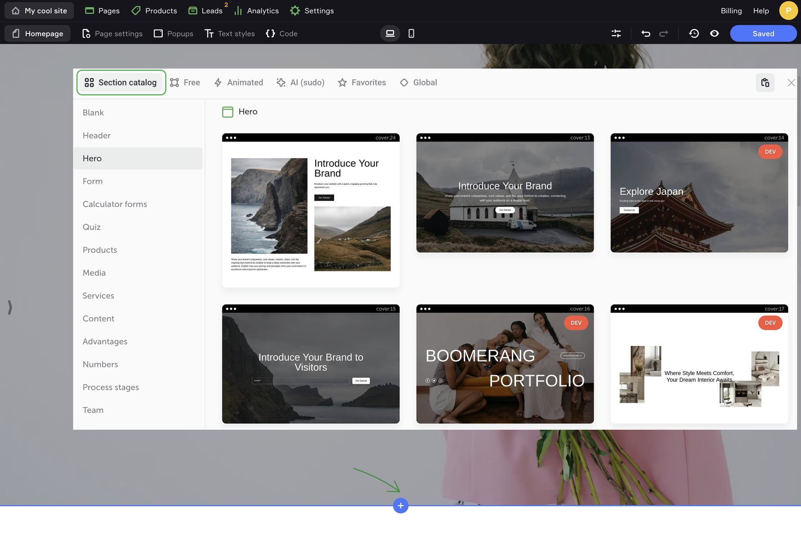Click the Saved button
801x534 pixels.
pos(763,33)
